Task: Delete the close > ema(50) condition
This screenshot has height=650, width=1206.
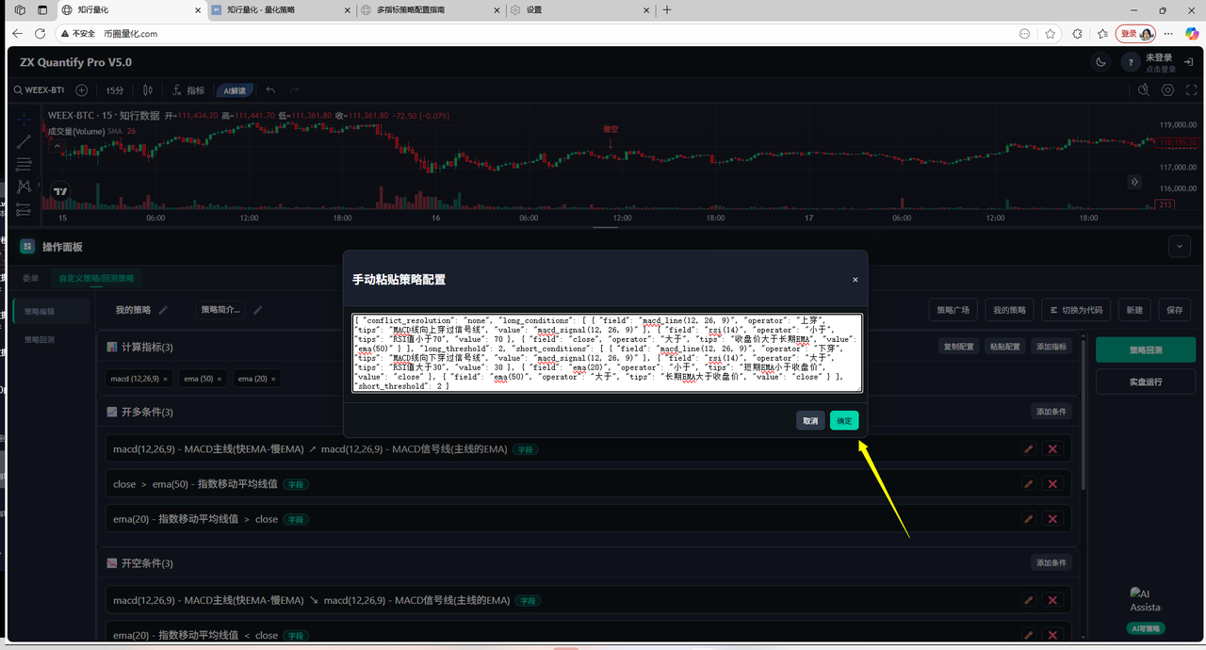Action: tap(1052, 484)
